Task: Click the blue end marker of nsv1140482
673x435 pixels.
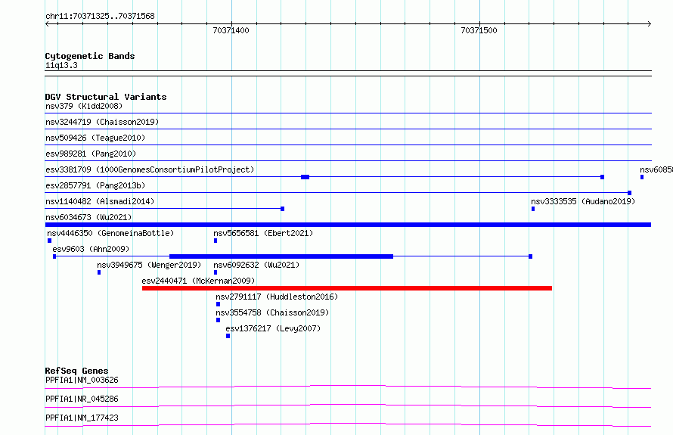Action: pos(282,209)
